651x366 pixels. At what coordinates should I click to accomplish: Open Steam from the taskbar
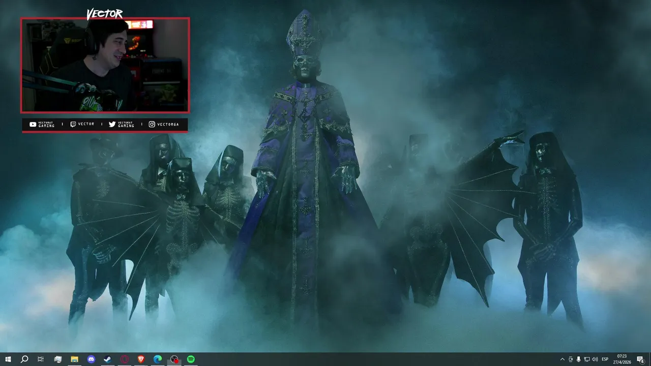click(x=108, y=359)
